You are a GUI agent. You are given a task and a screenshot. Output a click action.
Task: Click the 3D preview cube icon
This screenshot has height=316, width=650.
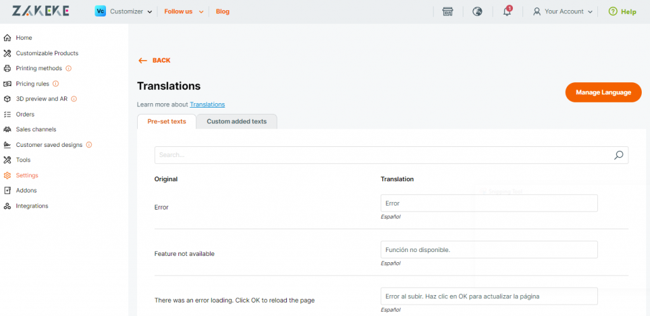click(x=7, y=99)
